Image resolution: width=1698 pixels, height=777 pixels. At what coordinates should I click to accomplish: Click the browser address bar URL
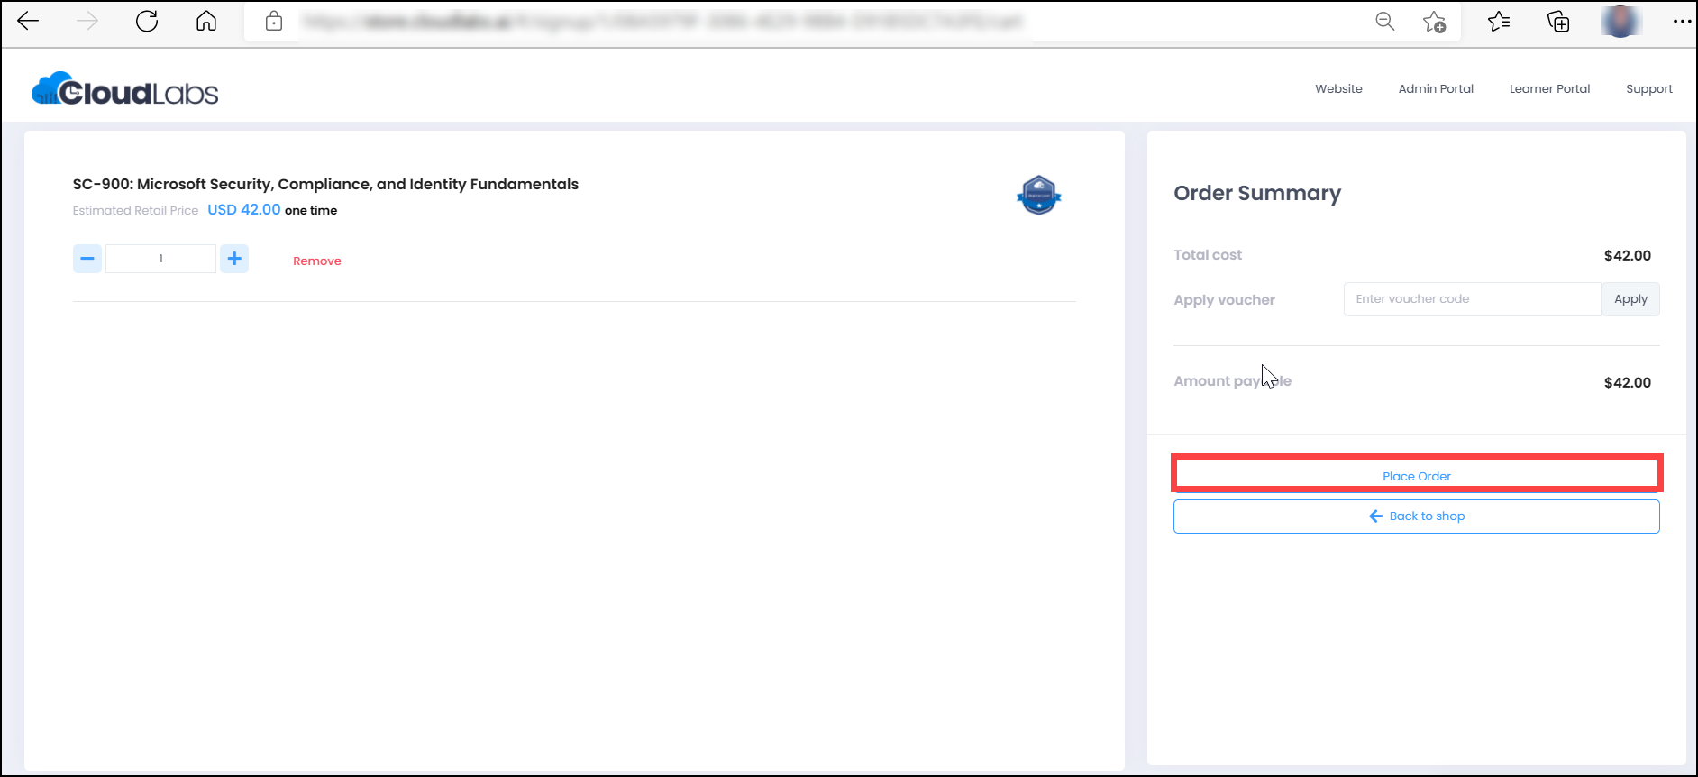pyautogui.click(x=662, y=21)
